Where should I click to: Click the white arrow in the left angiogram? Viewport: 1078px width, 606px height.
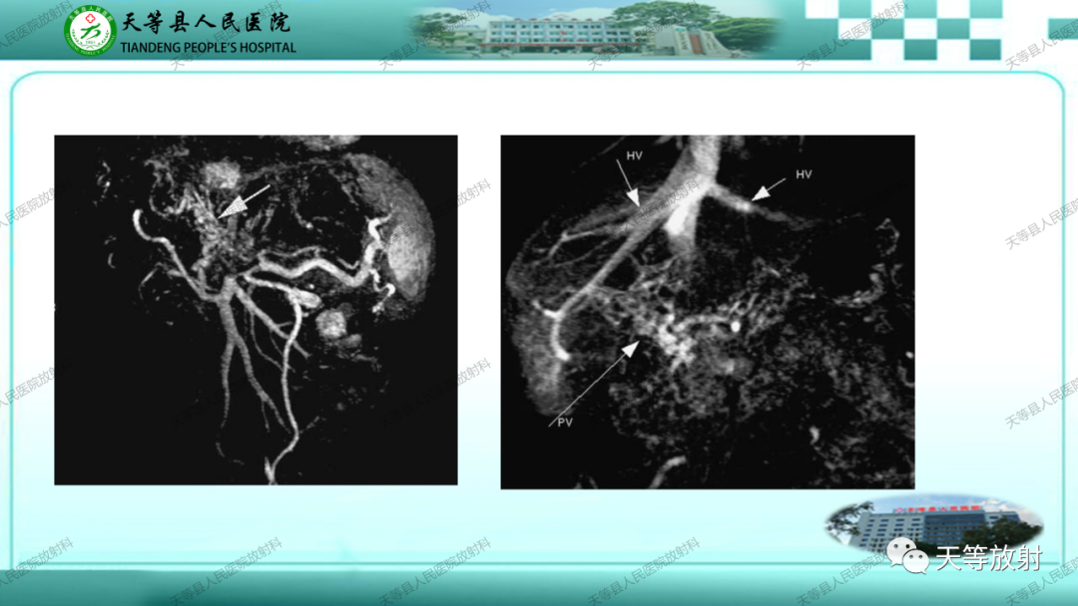245,201
